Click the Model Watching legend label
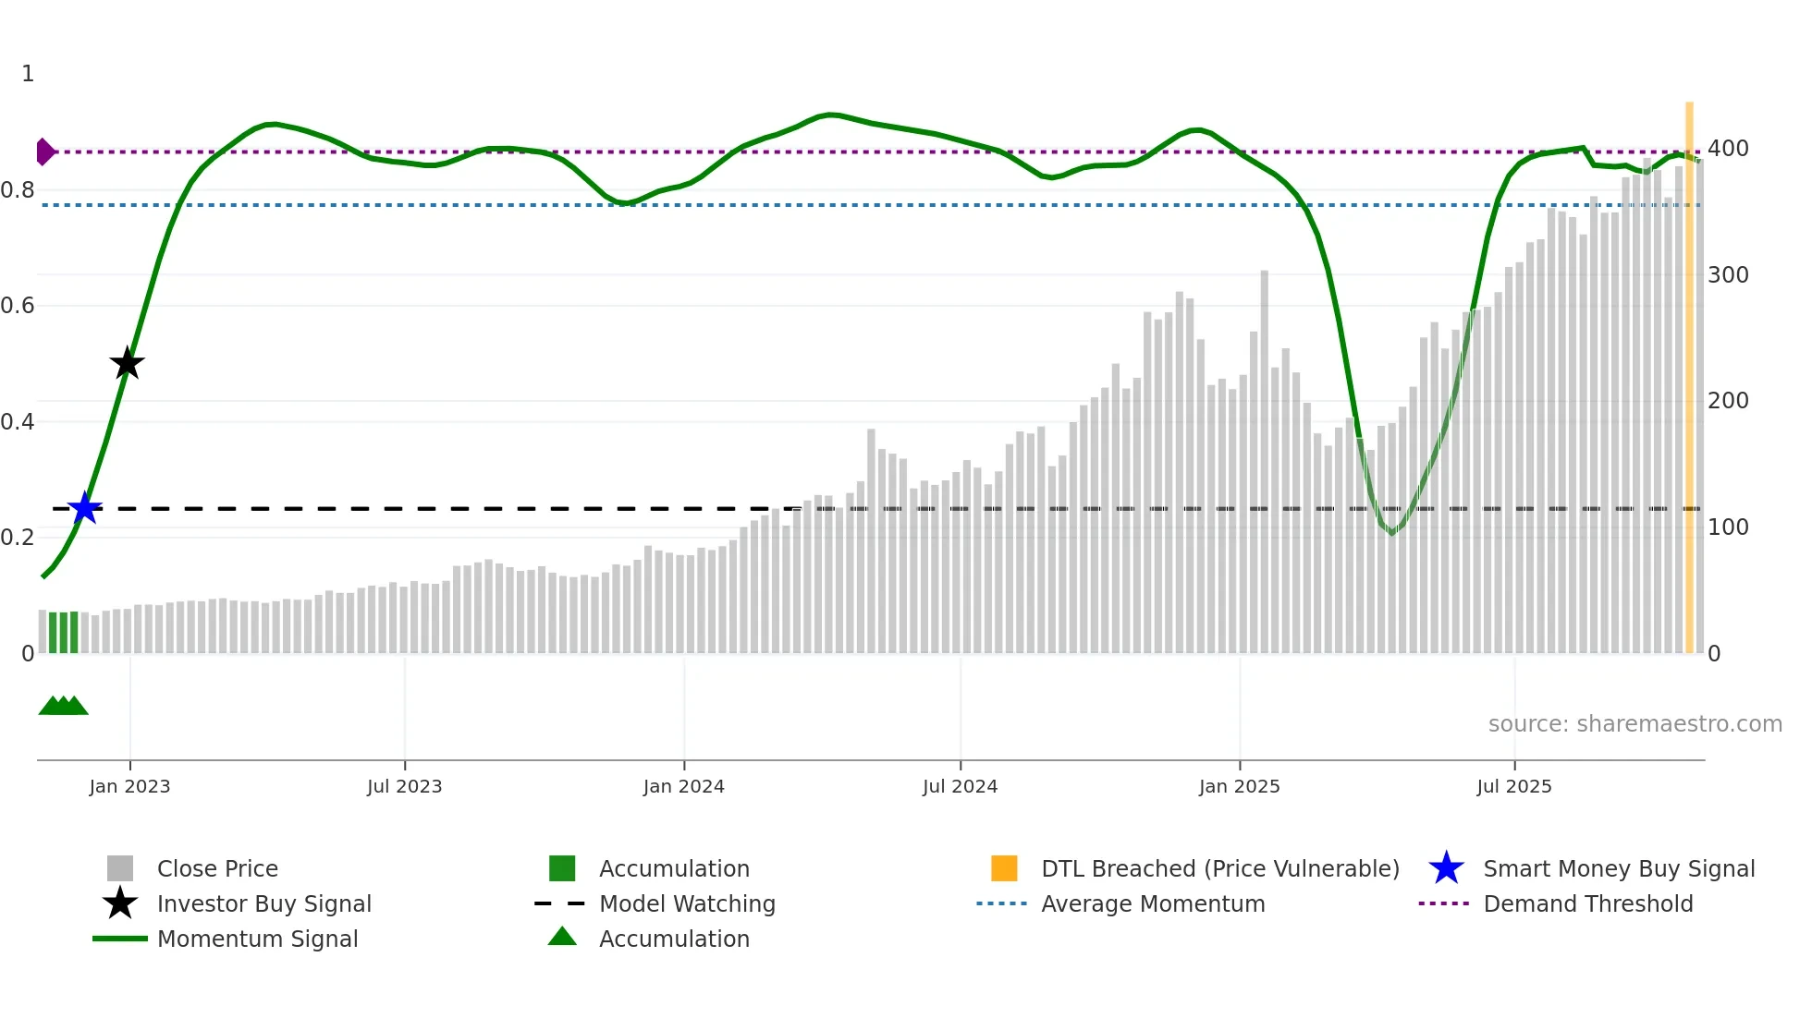The width and height of the screenshot is (1812, 1018). click(x=687, y=904)
